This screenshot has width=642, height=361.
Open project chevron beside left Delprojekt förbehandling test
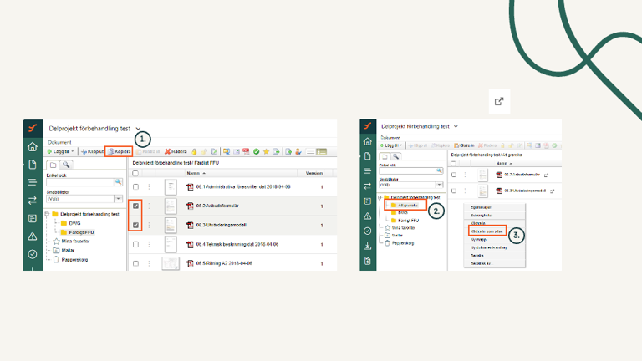139,128
